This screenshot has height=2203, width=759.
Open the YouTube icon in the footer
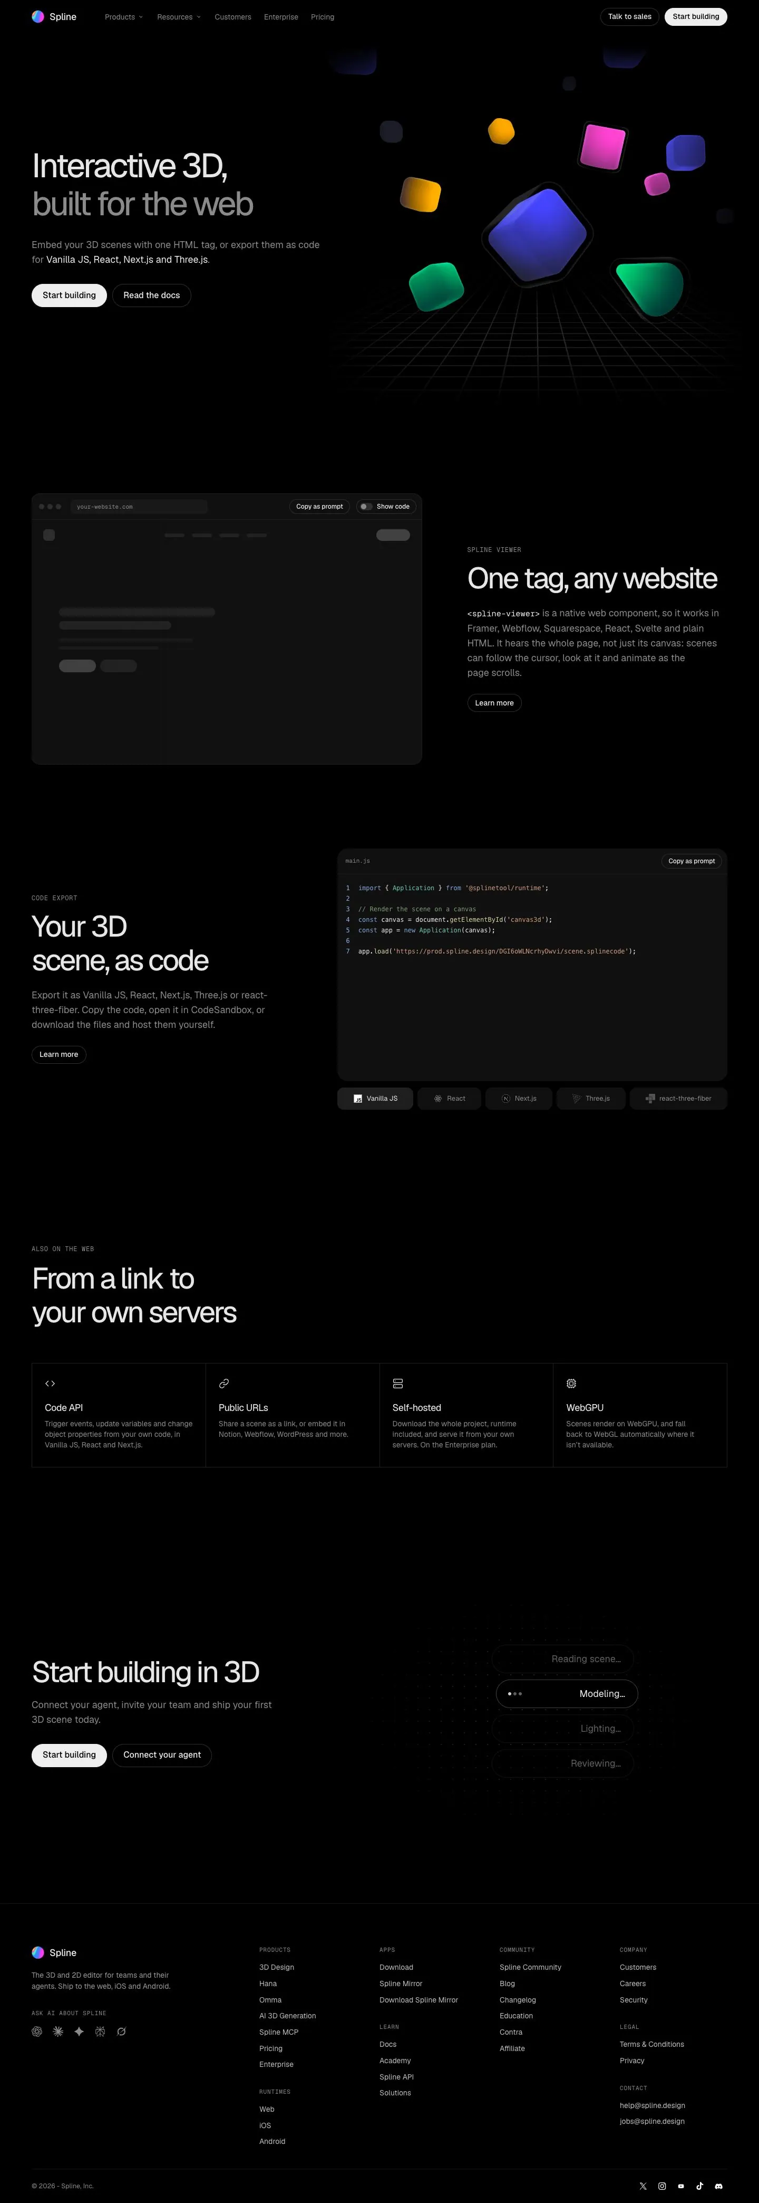[681, 2186]
